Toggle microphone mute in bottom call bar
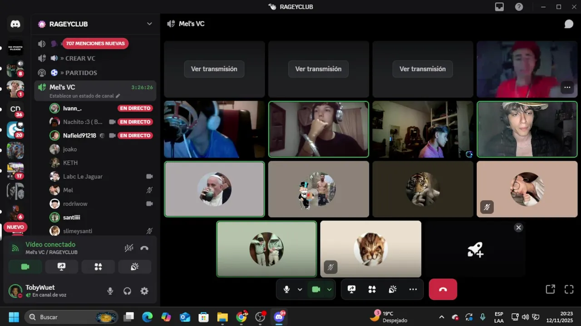 click(286, 289)
